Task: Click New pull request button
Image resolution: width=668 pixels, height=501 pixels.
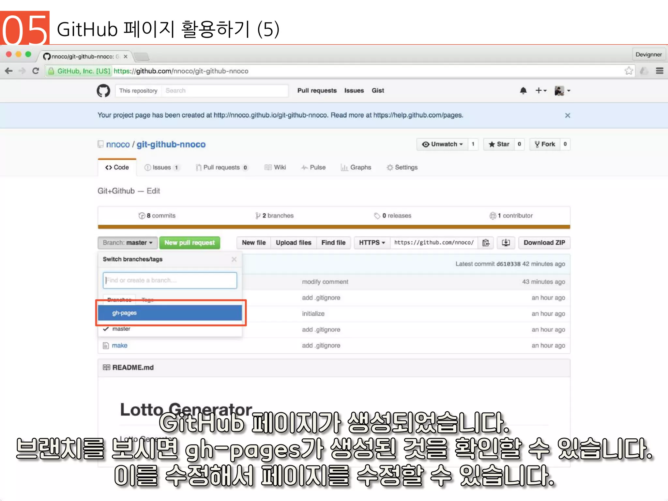Action: [190, 243]
